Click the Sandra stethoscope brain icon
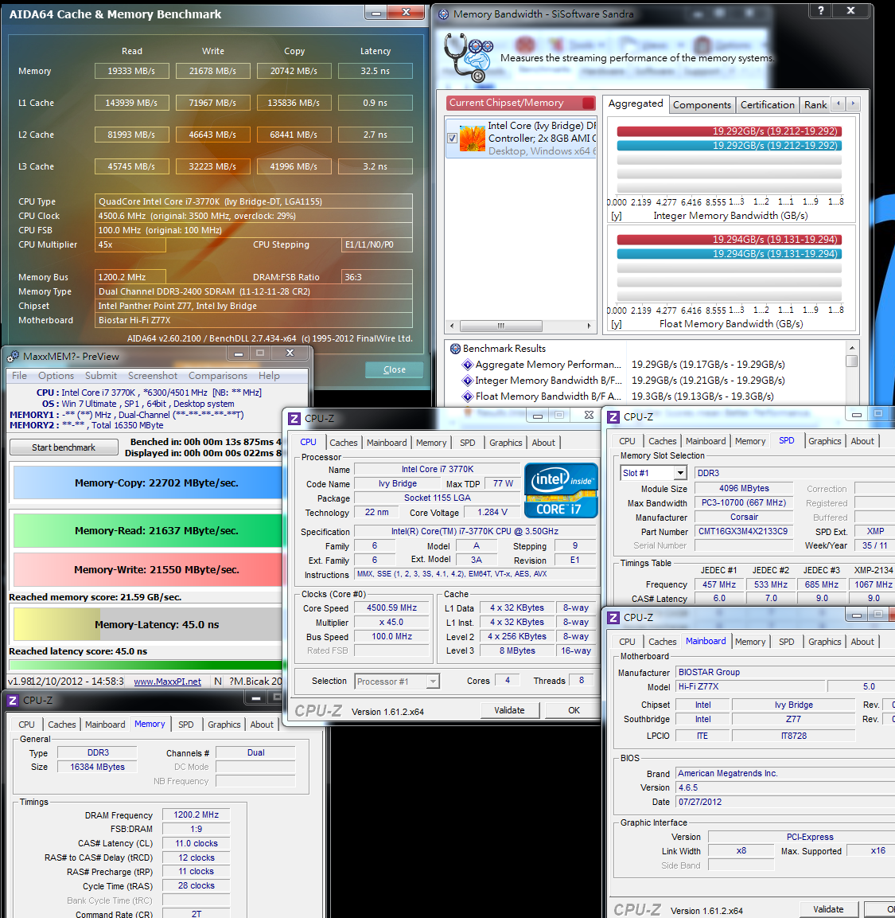The height and width of the screenshot is (918, 895). (468, 57)
